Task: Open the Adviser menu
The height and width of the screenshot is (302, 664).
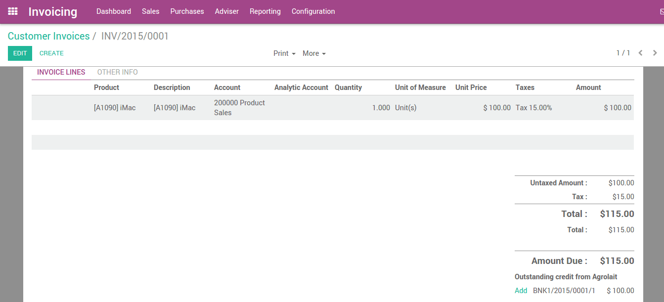Action: coord(226,11)
